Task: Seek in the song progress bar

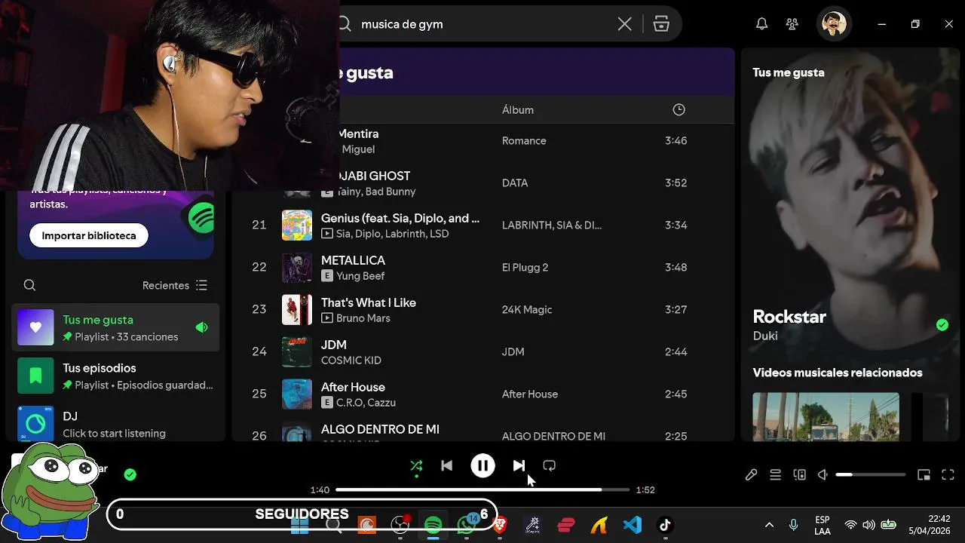Action: (x=482, y=490)
